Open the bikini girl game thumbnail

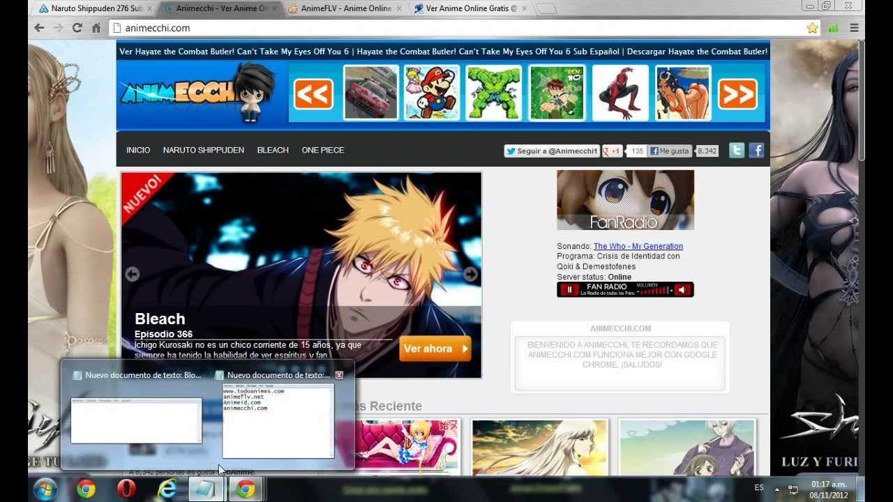(683, 93)
